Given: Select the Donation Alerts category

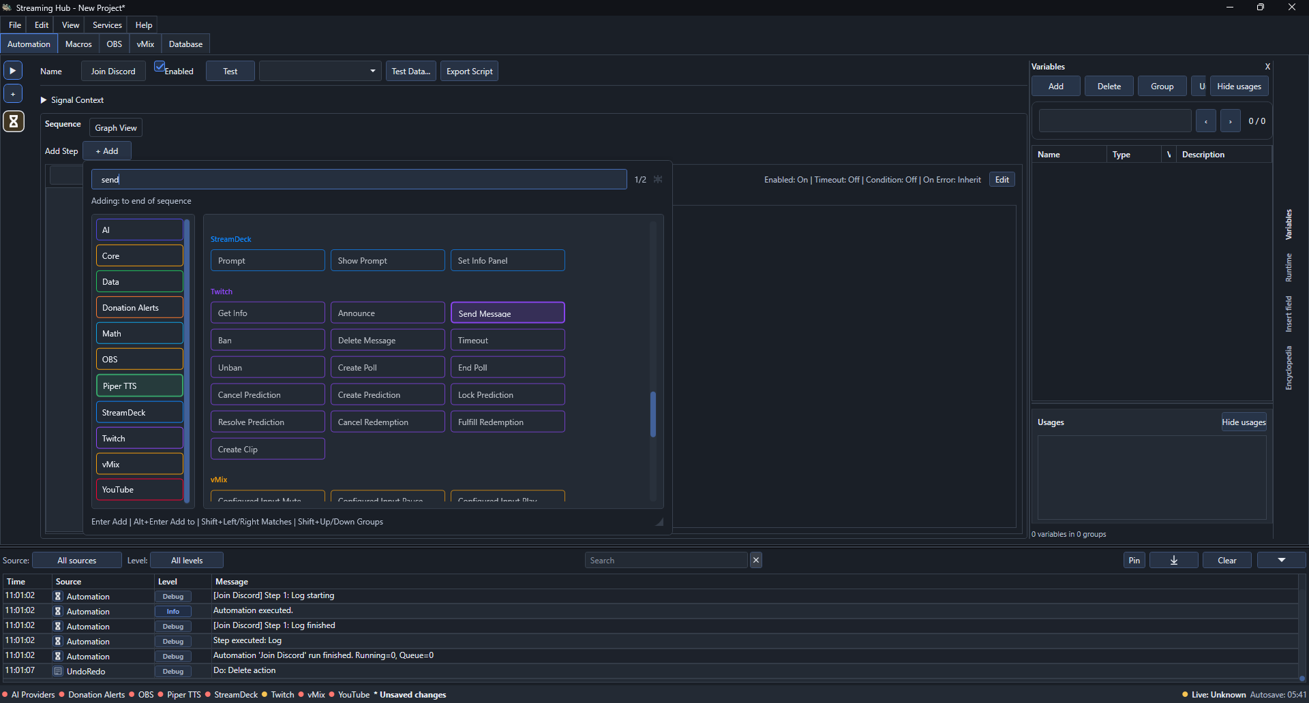Looking at the screenshot, I should [140, 308].
